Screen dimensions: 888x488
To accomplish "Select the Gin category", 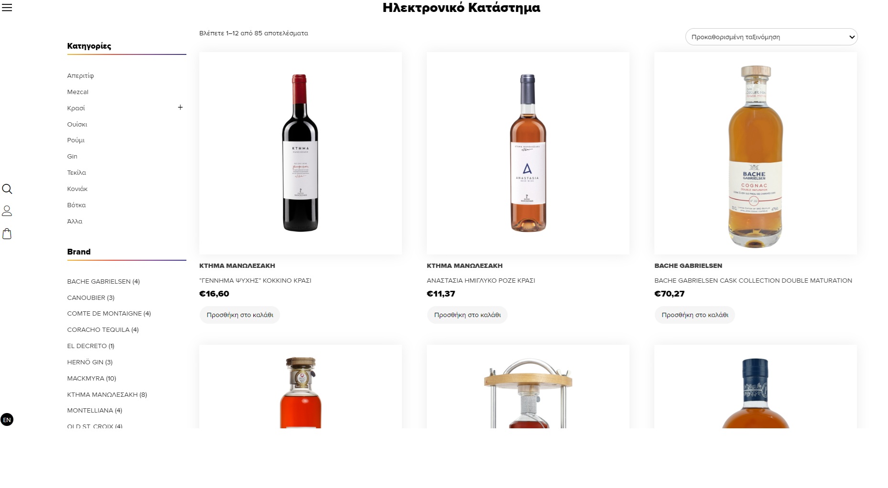I will tap(72, 156).
